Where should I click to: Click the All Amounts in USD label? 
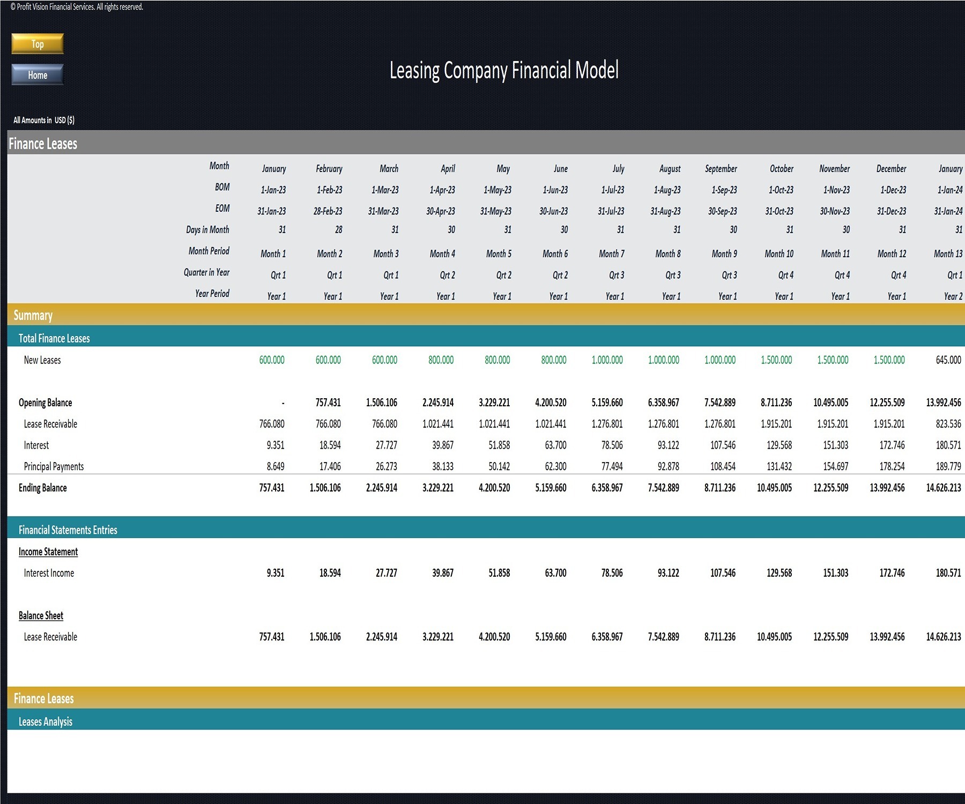(x=44, y=120)
